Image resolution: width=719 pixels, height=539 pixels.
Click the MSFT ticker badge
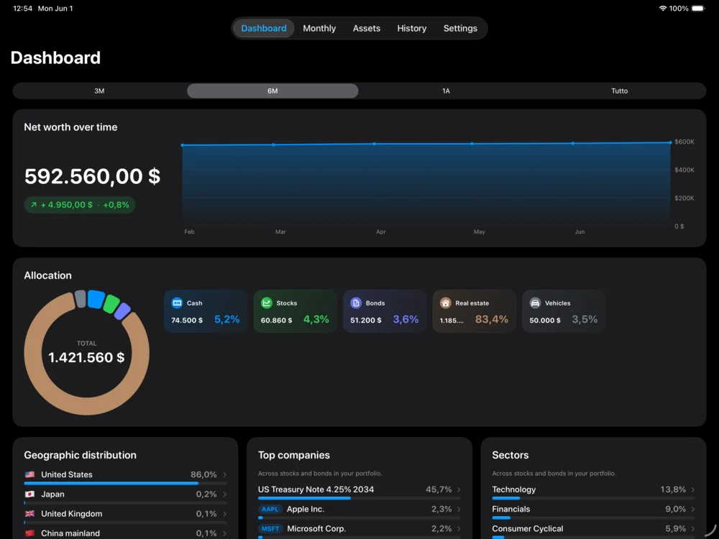(x=270, y=528)
